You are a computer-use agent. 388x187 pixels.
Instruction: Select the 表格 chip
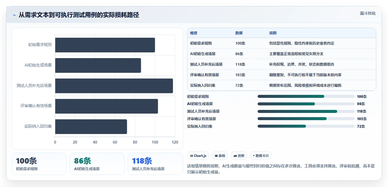tap(220, 156)
